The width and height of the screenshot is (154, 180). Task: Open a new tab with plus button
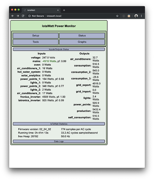pyautogui.click(x=64, y=10)
